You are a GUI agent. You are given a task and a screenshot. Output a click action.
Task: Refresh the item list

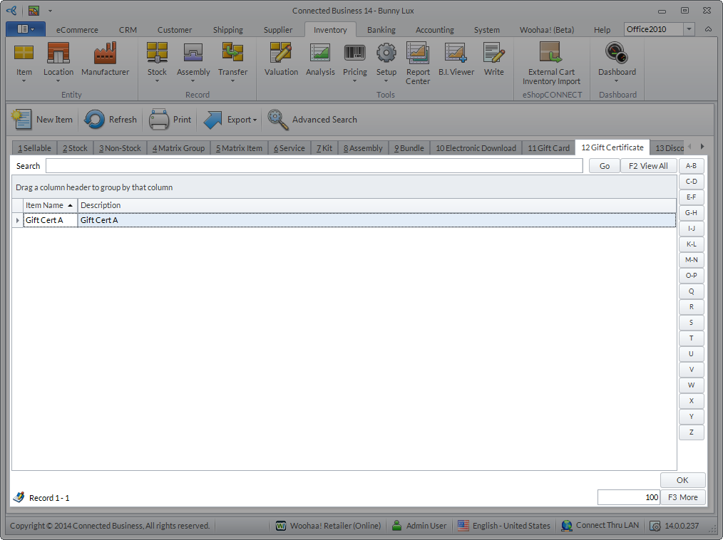(111, 120)
